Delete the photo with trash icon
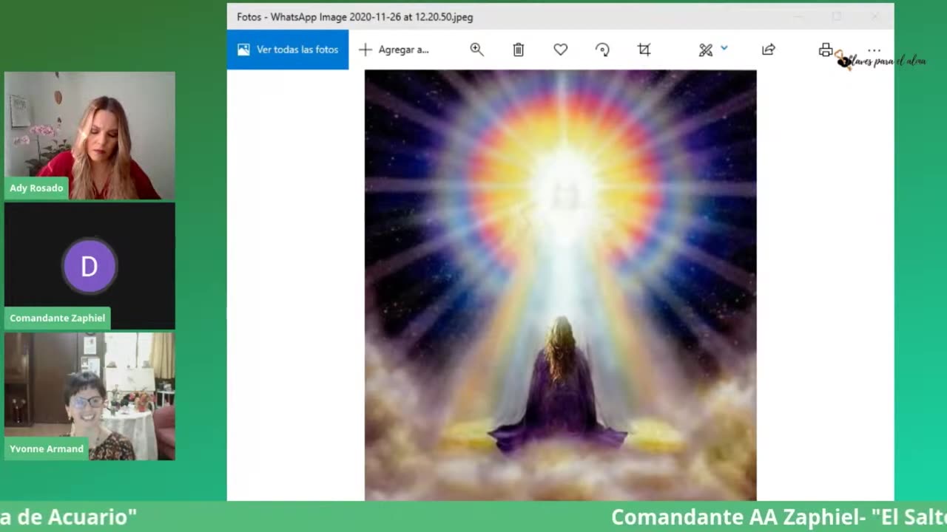Image resolution: width=947 pixels, height=532 pixels. click(x=518, y=50)
